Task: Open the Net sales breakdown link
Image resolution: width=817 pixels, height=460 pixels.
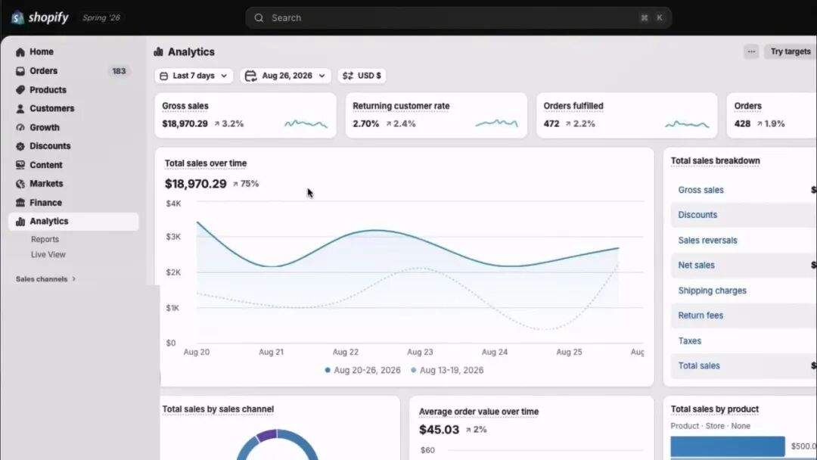Action: [696, 265]
